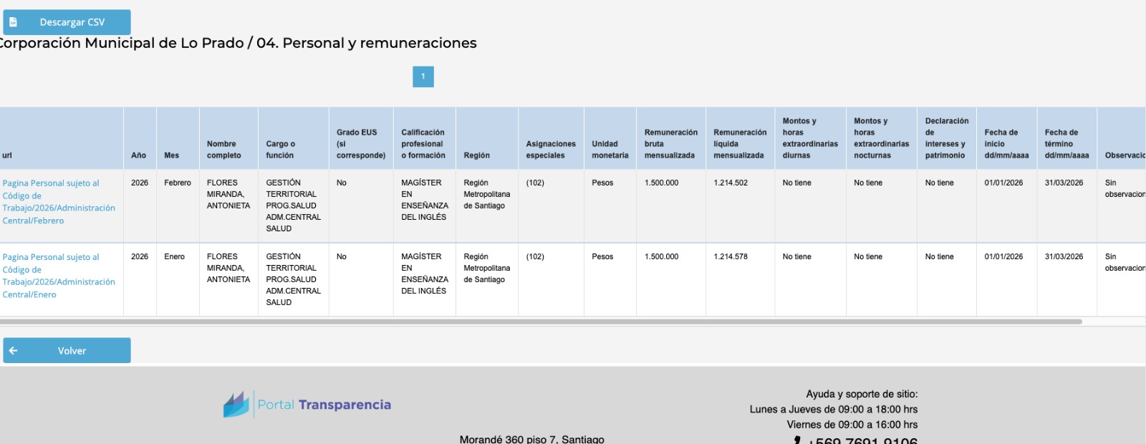The height and width of the screenshot is (444, 1146).
Task: Click the Remuneración bruta mensualizada header
Action: (670, 144)
